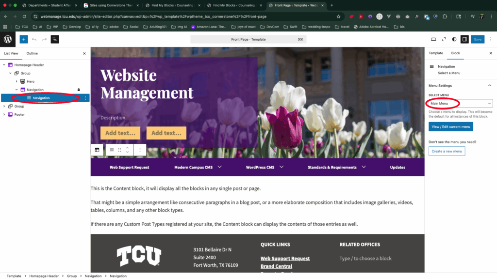
Task: Switch to the Template tab
Action: coord(435,53)
